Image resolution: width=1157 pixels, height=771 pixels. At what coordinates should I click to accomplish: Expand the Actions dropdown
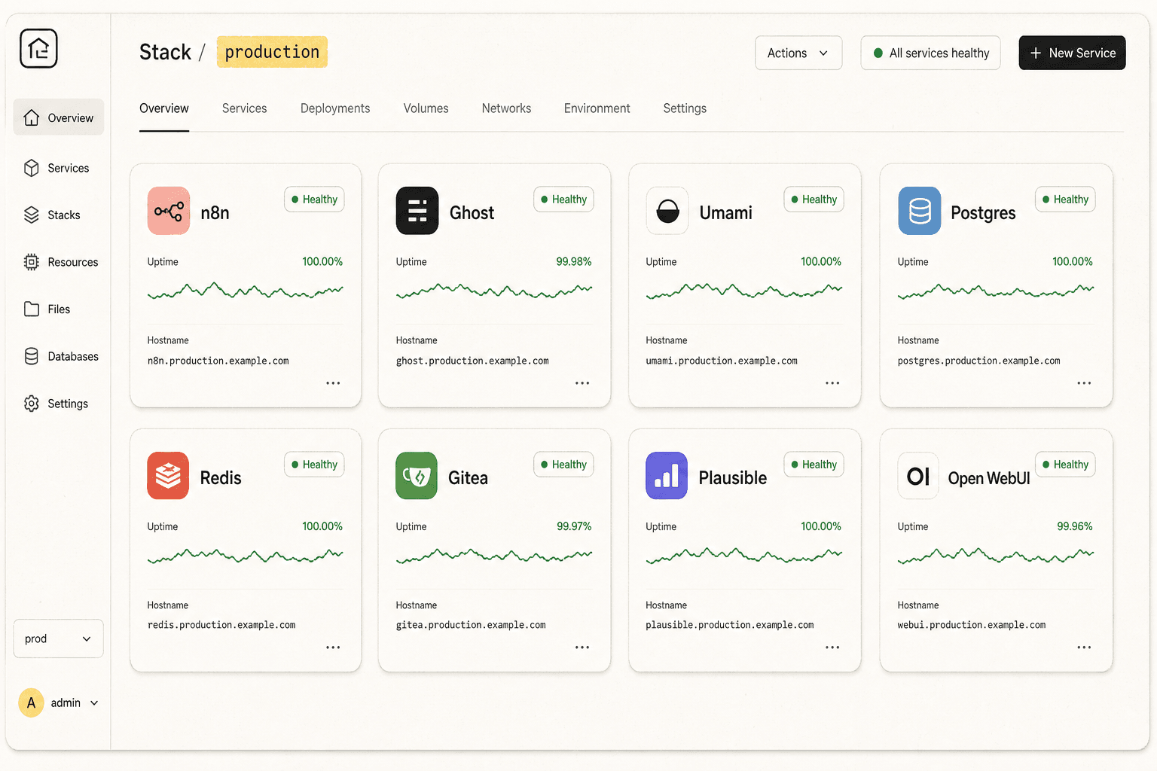(798, 53)
